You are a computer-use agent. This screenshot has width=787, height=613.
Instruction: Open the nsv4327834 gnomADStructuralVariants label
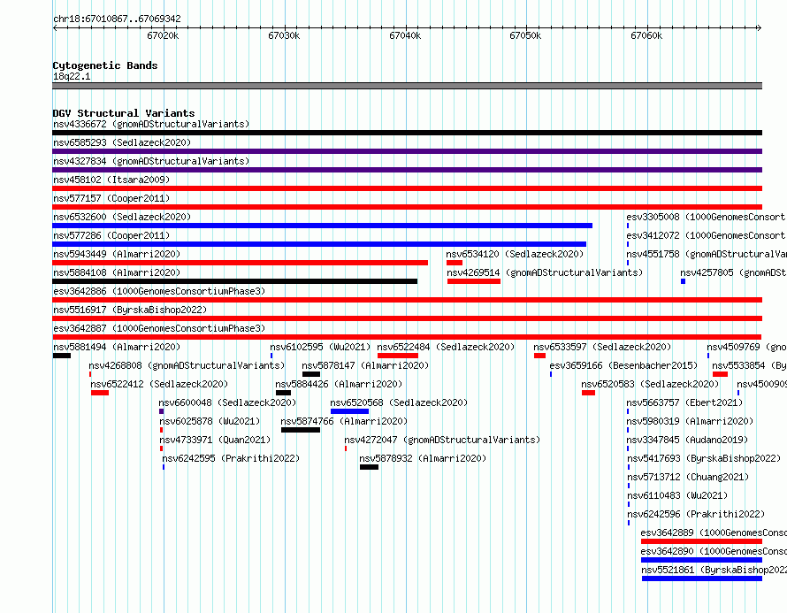pyautogui.click(x=151, y=161)
